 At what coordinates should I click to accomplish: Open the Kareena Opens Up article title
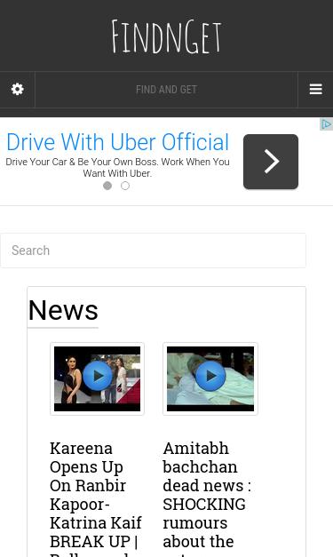96,498
